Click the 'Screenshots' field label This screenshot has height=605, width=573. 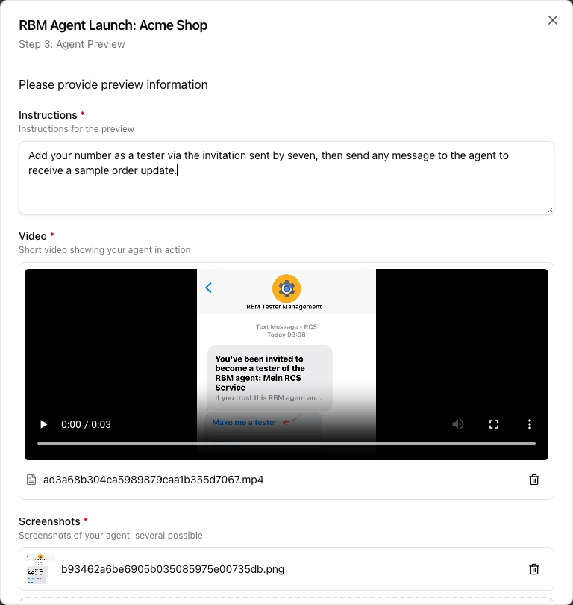click(49, 521)
